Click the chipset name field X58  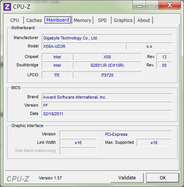click(107, 57)
